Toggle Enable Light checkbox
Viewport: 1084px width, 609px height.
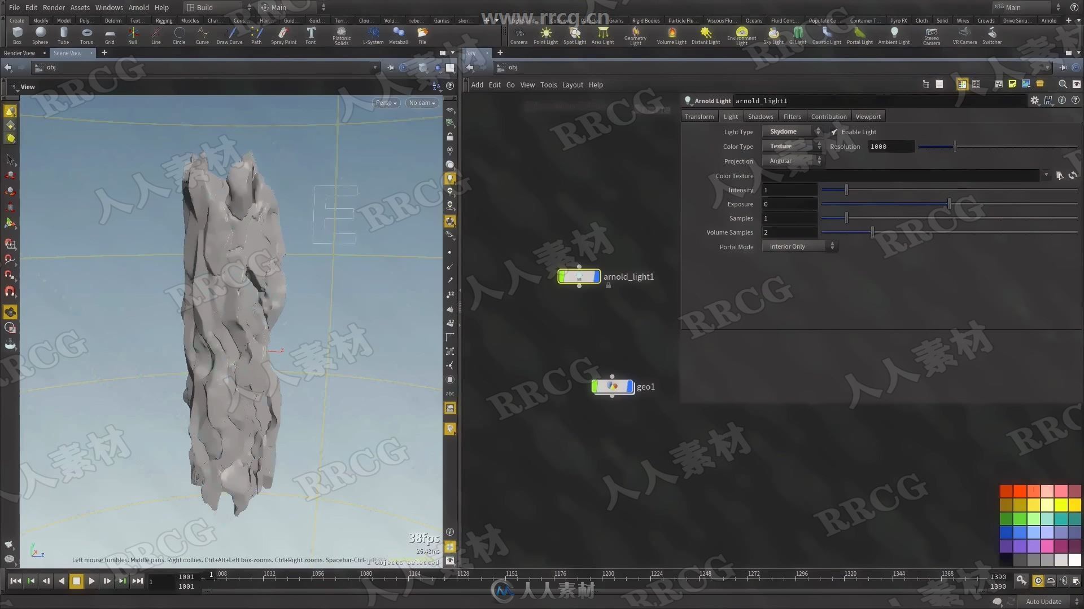[834, 131]
